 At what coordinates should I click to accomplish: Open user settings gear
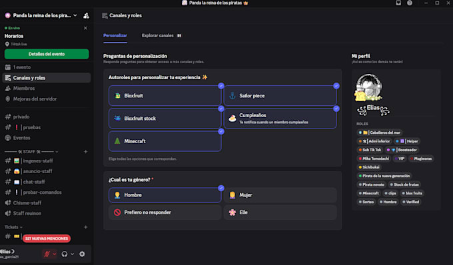(x=83, y=254)
